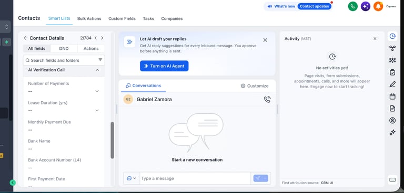
Task: Open the Tasks tab
Action: (x=148, y=18)
